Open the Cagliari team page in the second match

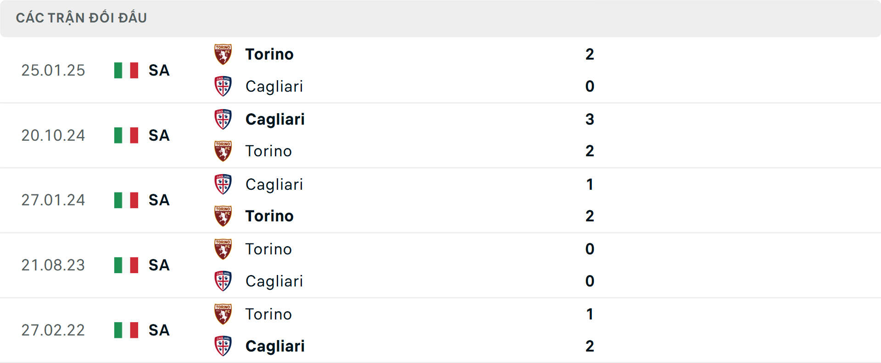tap(275, 119)
